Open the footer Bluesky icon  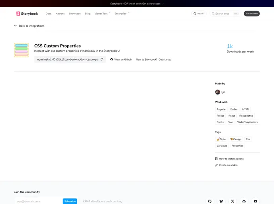point(221,201)
